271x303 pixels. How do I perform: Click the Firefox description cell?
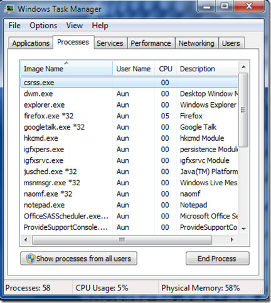pos(191,116)
